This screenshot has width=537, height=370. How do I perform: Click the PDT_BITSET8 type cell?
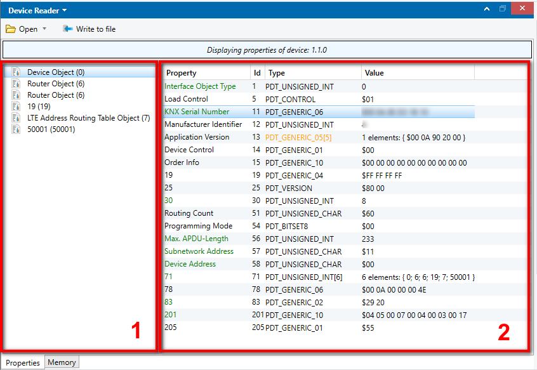click(x=287, y=226)
